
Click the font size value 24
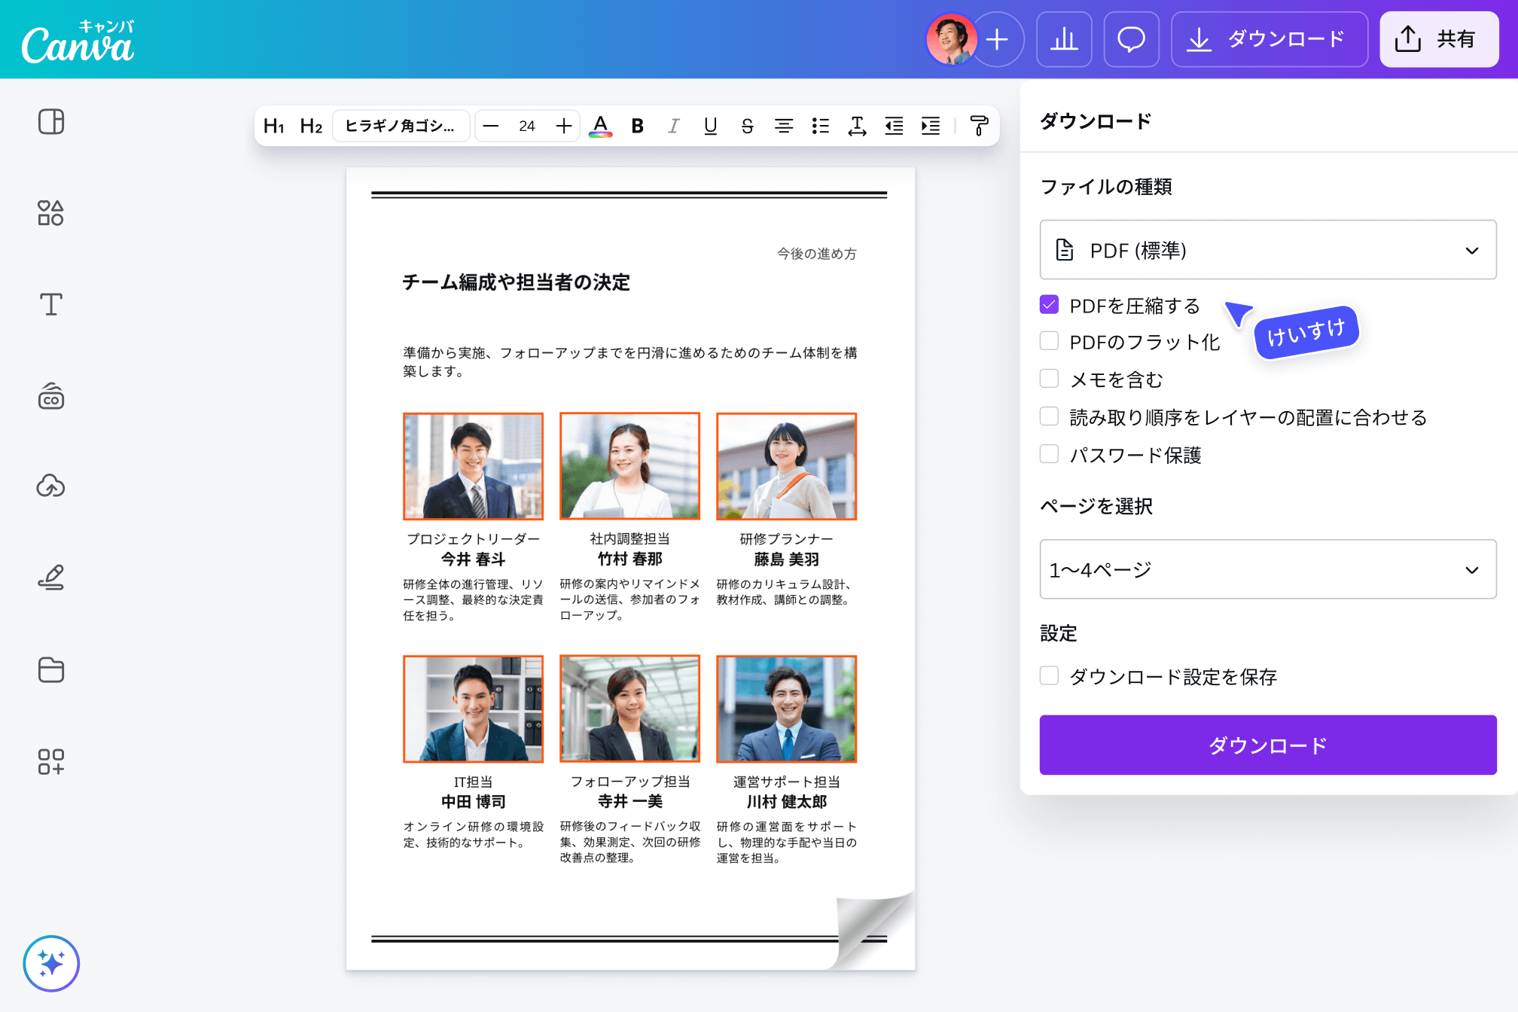[527, 126]
